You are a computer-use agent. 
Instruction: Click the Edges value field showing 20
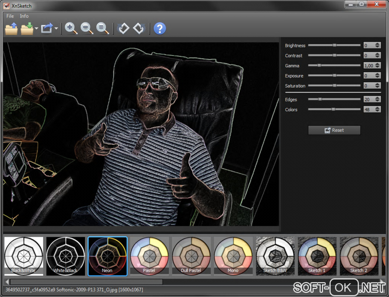369,100
